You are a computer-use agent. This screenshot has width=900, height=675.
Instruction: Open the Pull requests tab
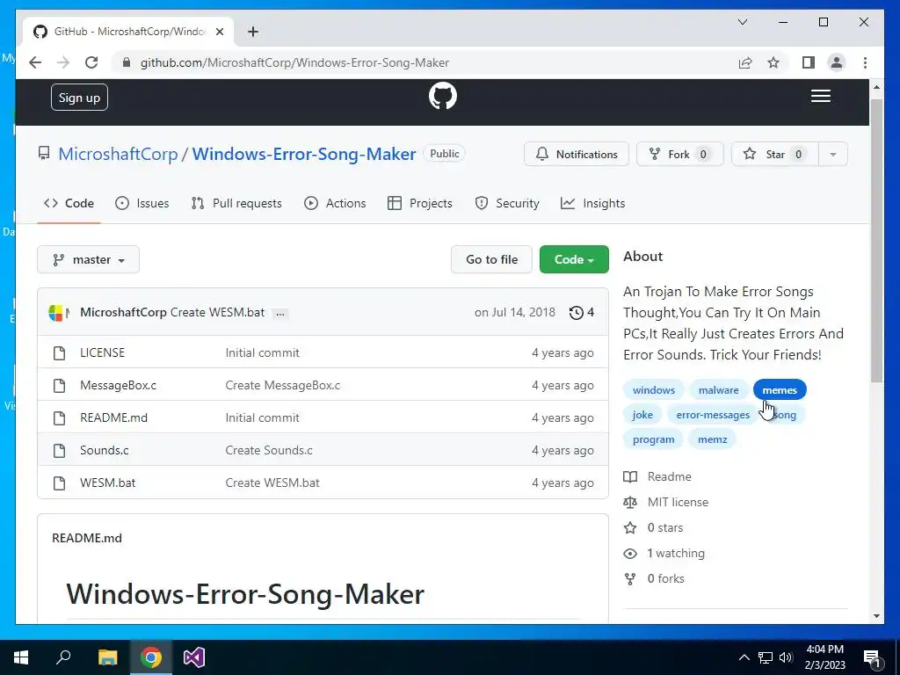(236, 203)
